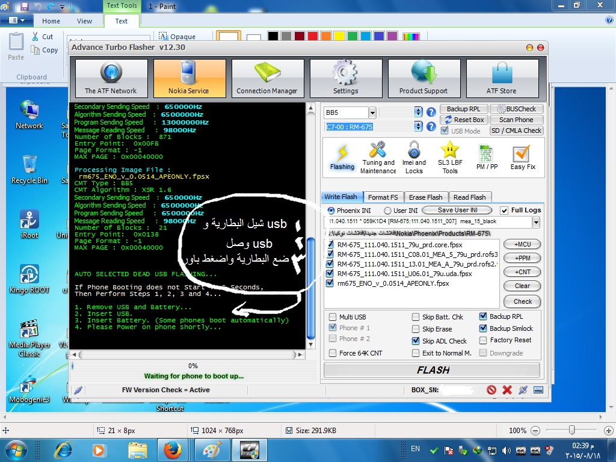The height and width of the screenshot is (462, 616).
Task: Click the red X cancel icon in status bar
Action: (x=507, y=390)
